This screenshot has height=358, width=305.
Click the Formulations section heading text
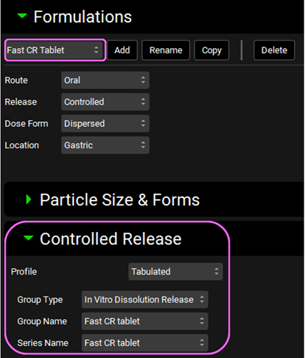pos(83,17)
